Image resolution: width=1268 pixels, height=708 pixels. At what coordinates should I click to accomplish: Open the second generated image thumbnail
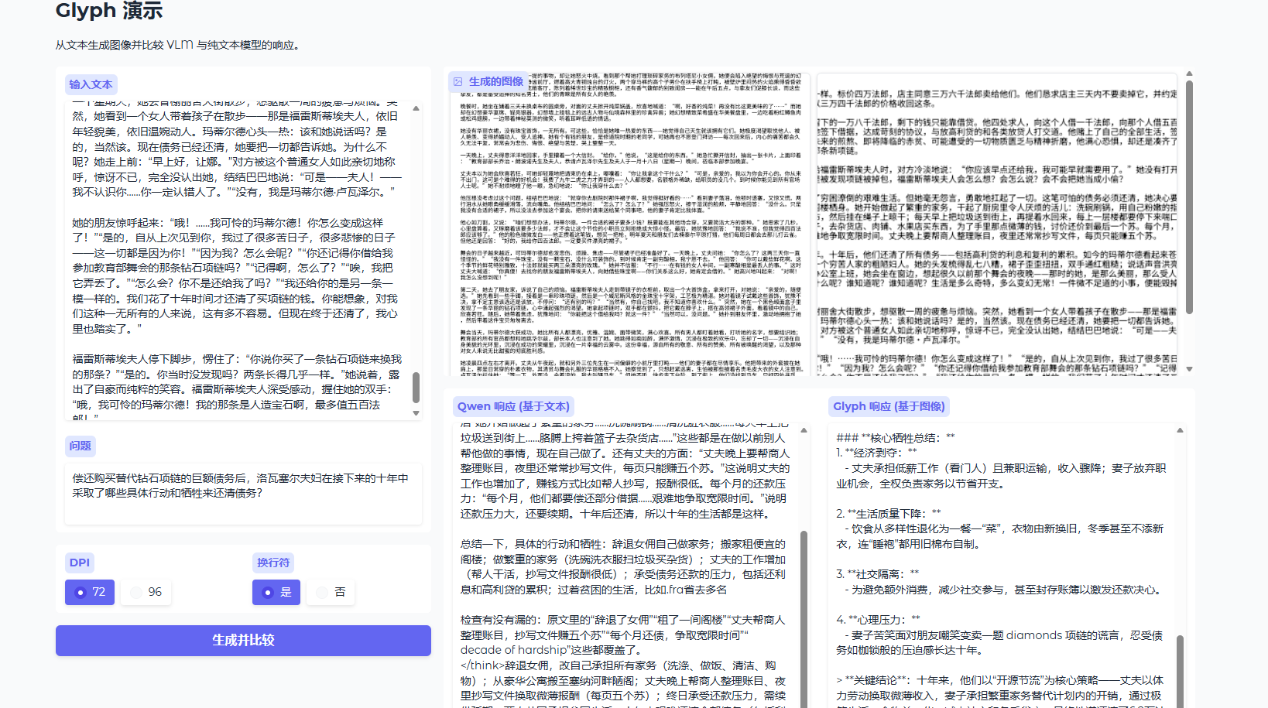click(x=997, y=225)
